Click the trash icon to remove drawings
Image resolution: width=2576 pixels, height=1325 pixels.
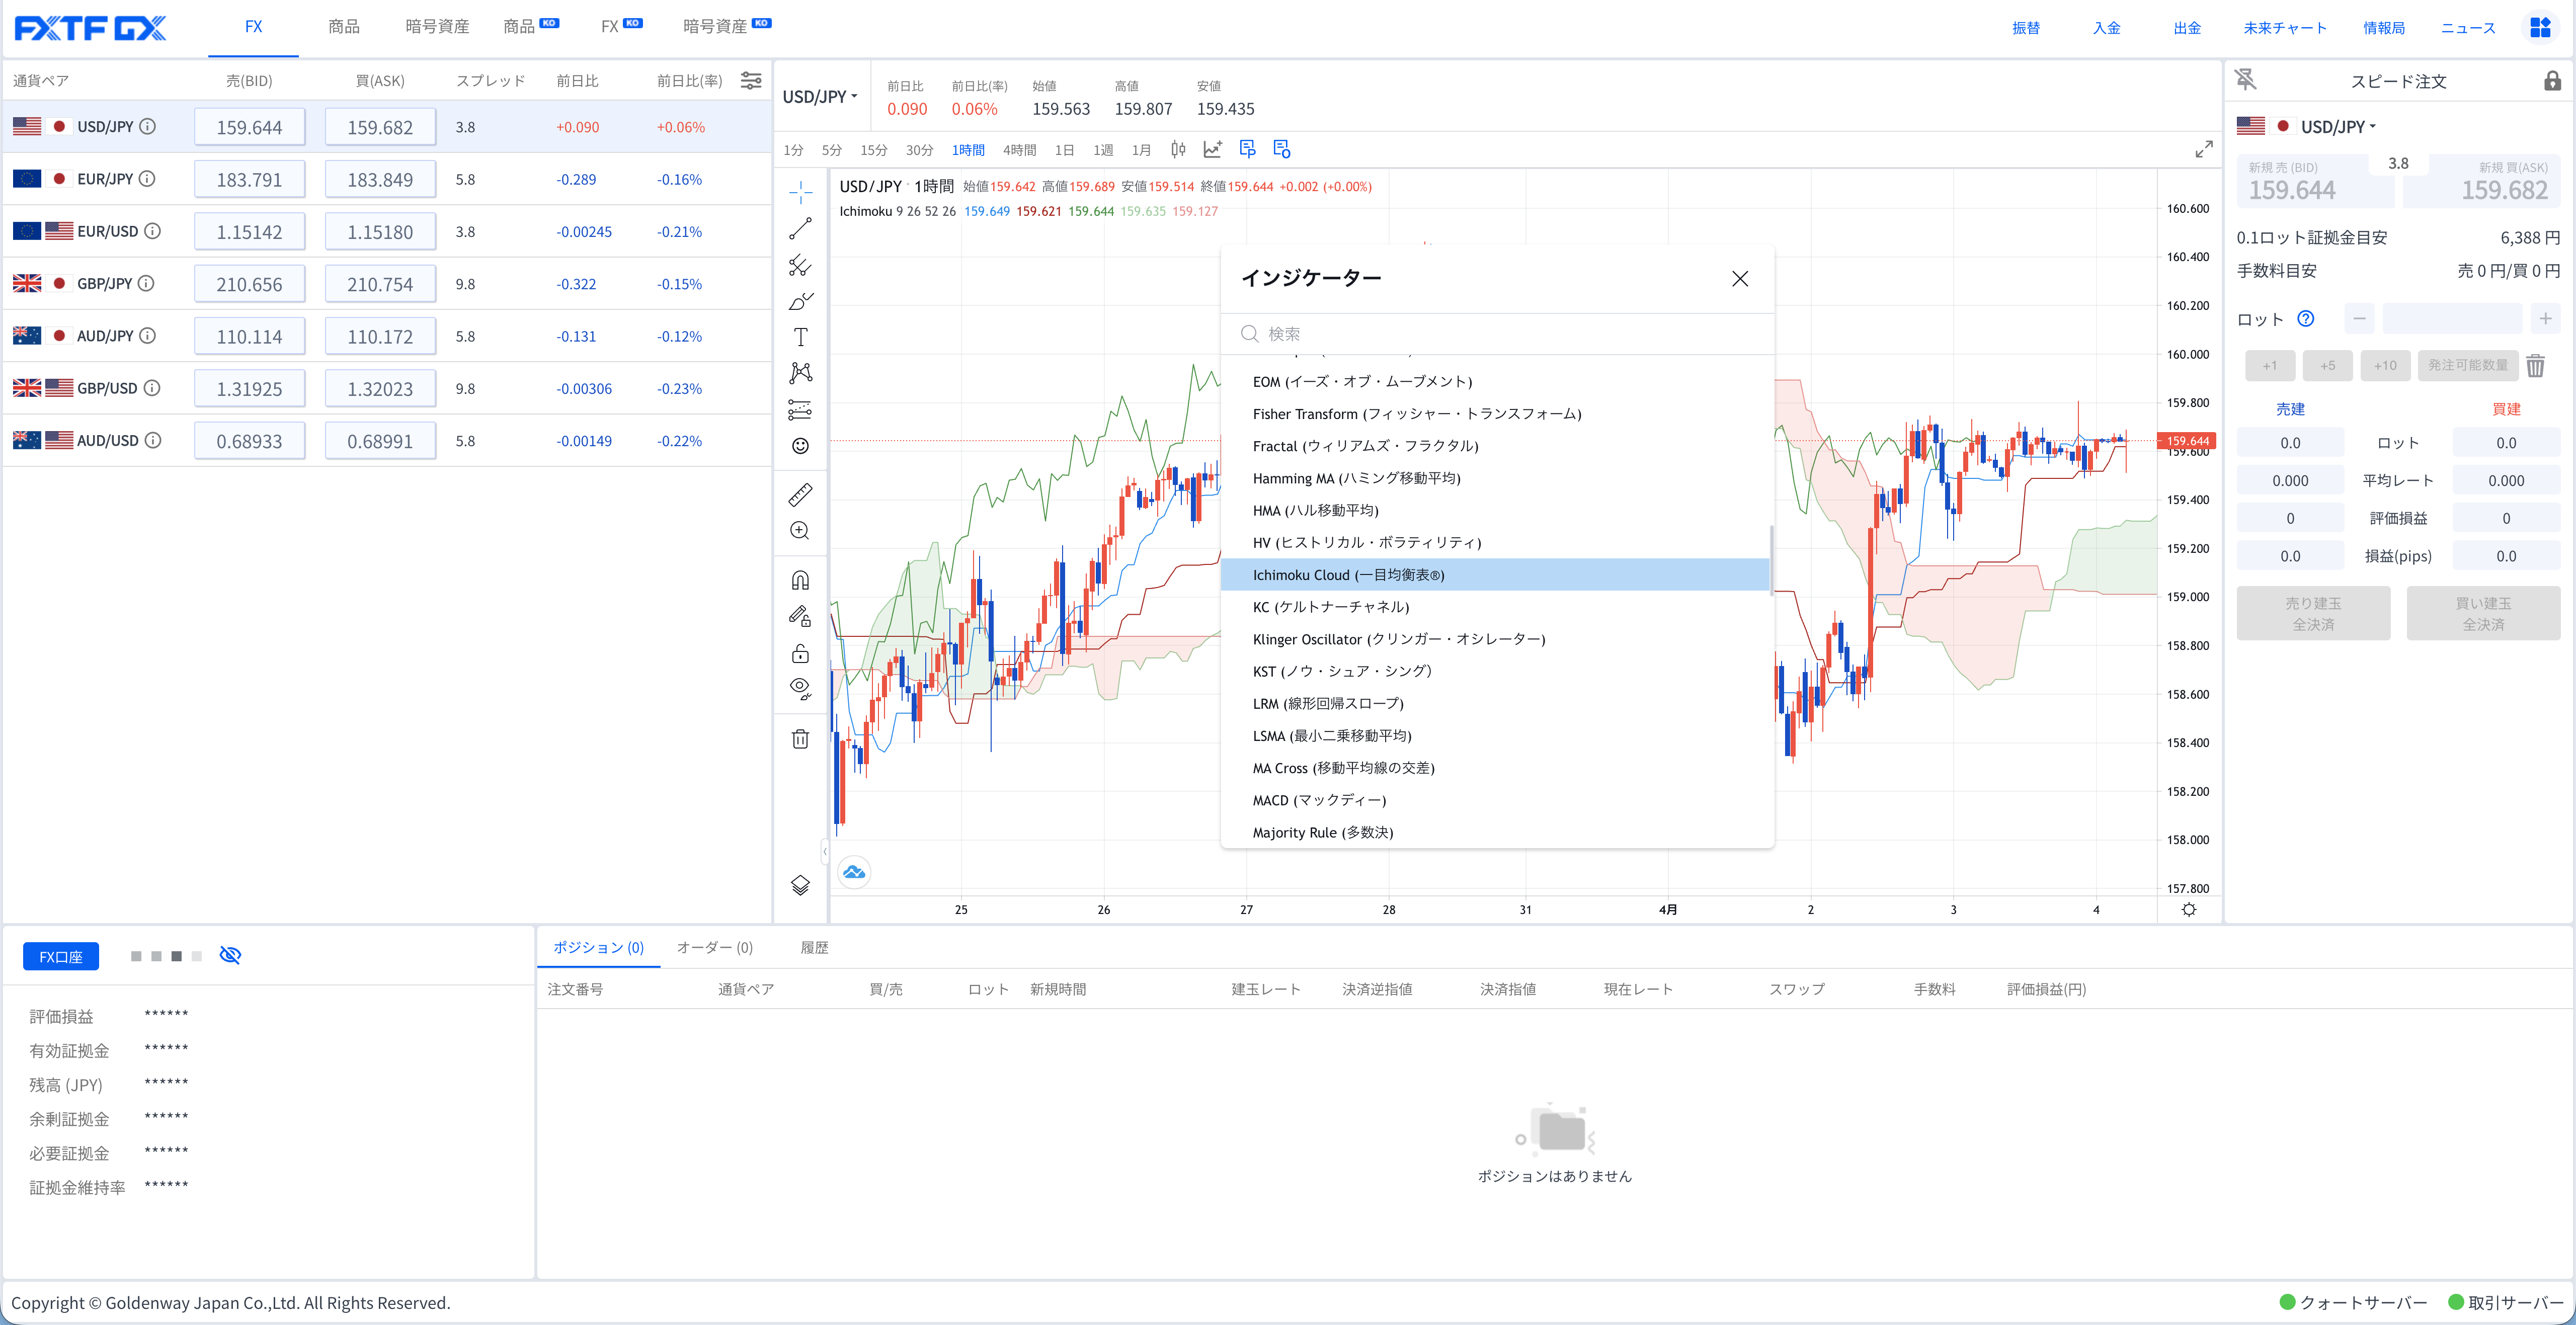(x=800, y=739)
